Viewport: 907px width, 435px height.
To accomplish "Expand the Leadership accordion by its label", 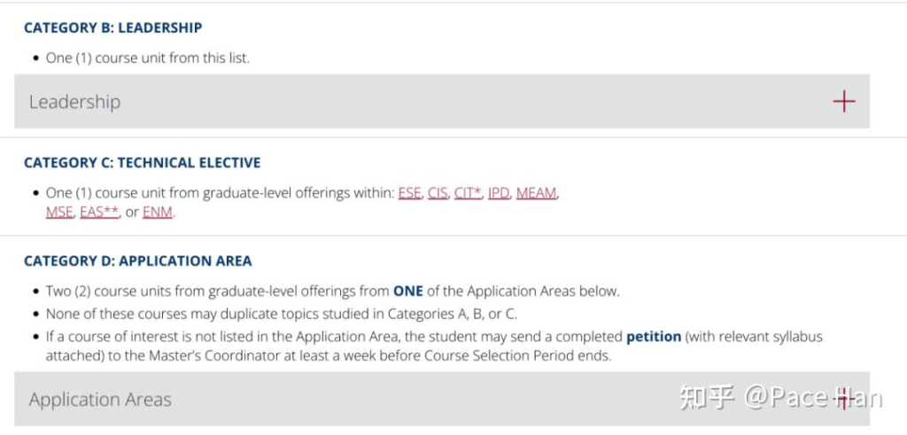I will (74, 102).
